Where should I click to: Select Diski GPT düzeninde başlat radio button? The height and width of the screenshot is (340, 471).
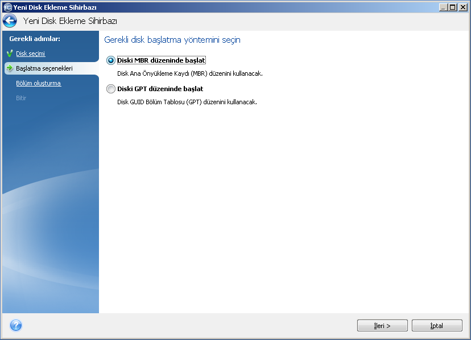click(x=111, y=89)
